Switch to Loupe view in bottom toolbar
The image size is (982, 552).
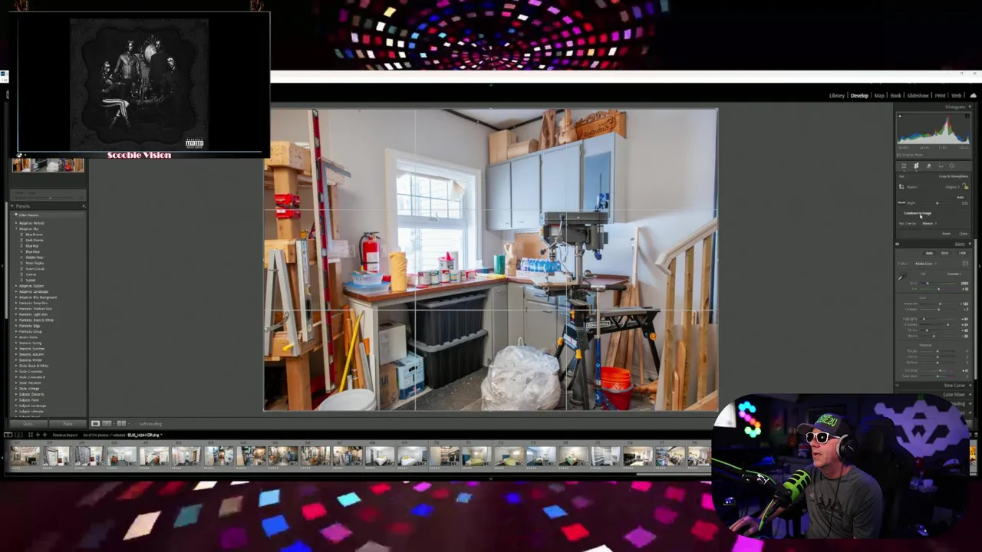point(95,423)
